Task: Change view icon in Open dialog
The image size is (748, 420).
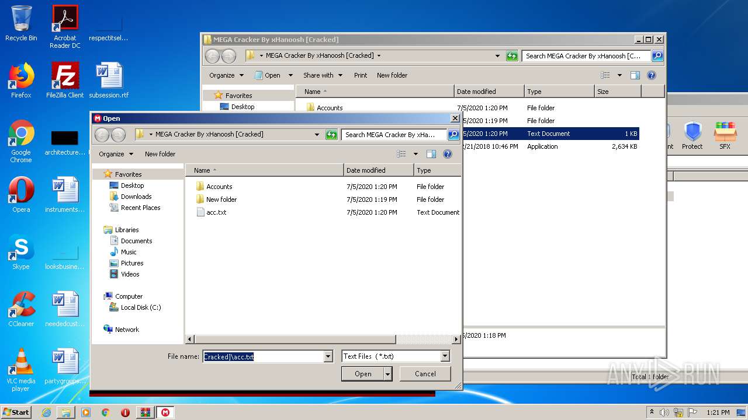Action: (401, 154)
